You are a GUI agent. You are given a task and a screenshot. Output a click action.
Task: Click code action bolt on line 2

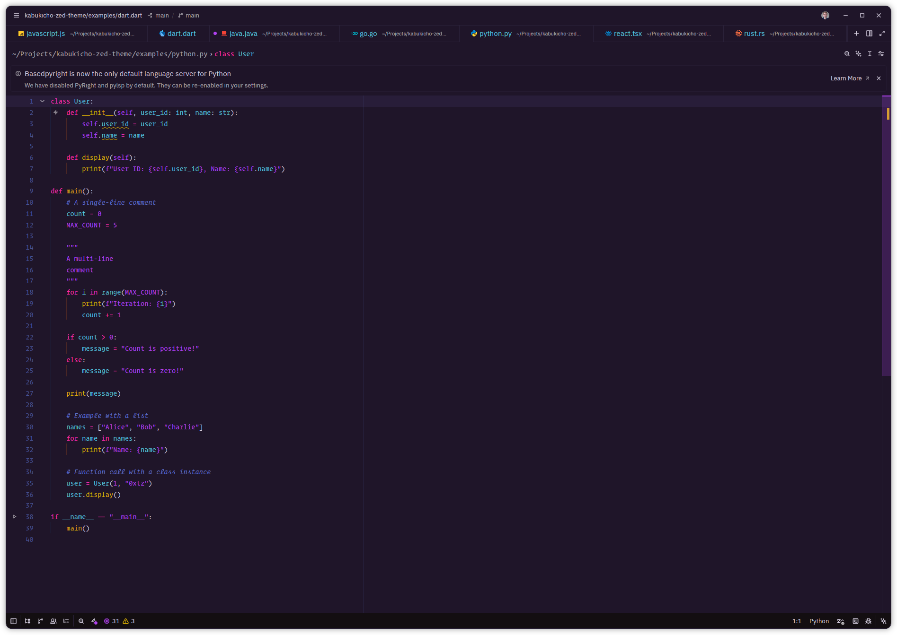point(56,113)
